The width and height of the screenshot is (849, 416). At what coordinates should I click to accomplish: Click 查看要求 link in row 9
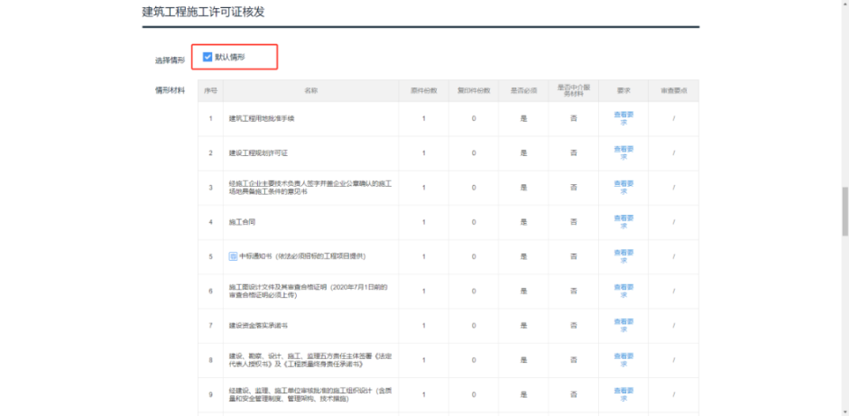point(623,393)
